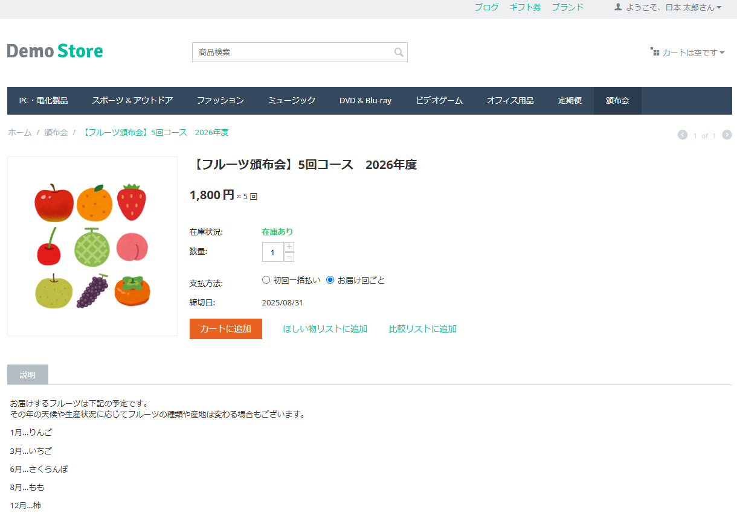Open the ギフト券 link
This screenshot has width=737, height=513.
point(525,7)
